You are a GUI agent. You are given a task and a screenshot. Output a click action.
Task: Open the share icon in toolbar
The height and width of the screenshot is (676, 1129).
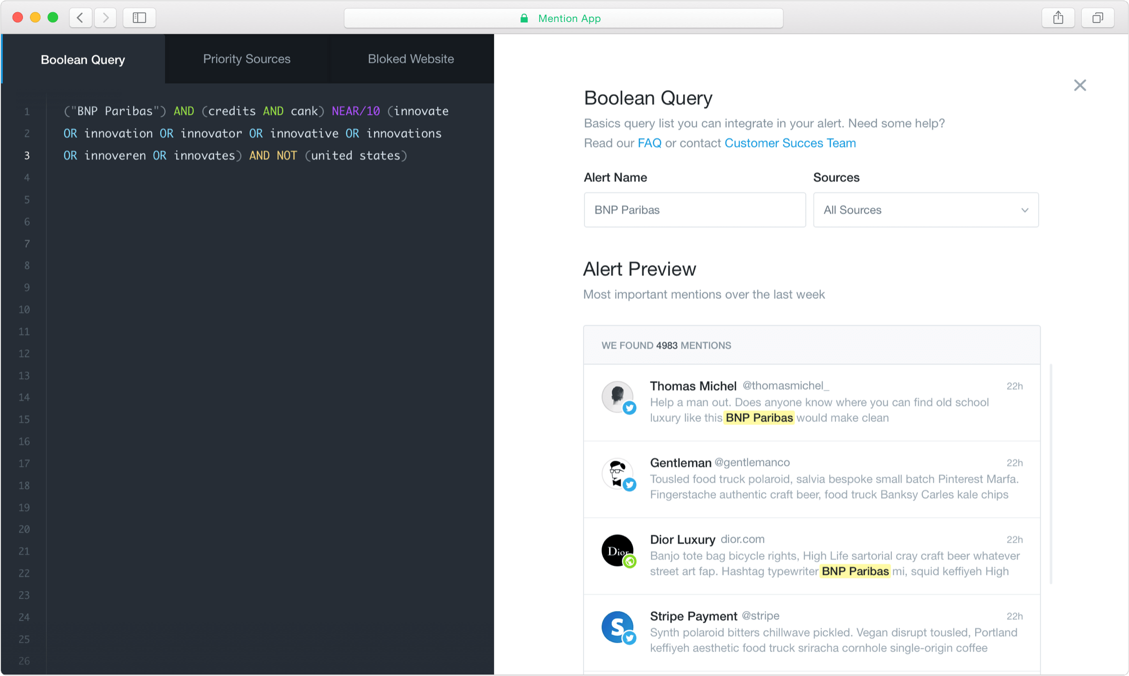(x=1058, y=18)
